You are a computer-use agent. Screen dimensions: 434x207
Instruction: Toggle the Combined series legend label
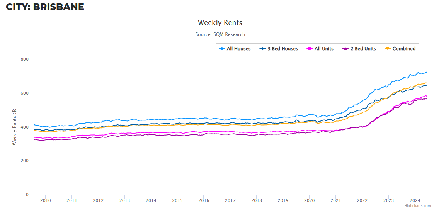pyautogui.click(x=404, y=49)
